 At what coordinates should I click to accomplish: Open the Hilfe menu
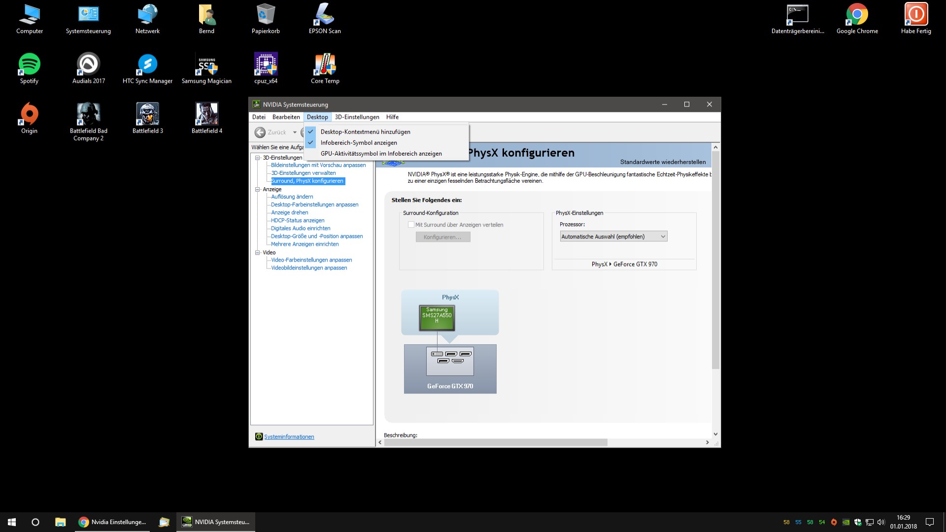pos(392,117)
